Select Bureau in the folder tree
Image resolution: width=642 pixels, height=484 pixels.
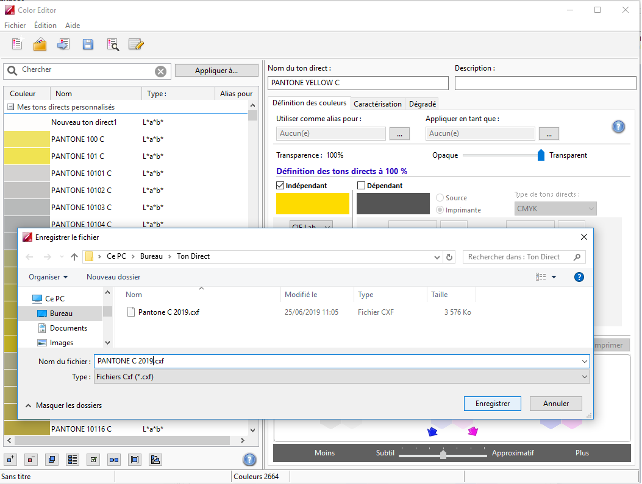point(61,314)
